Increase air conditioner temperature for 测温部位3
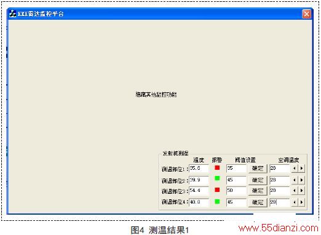This screenshot has height=235, width=321. click(301, 191)
